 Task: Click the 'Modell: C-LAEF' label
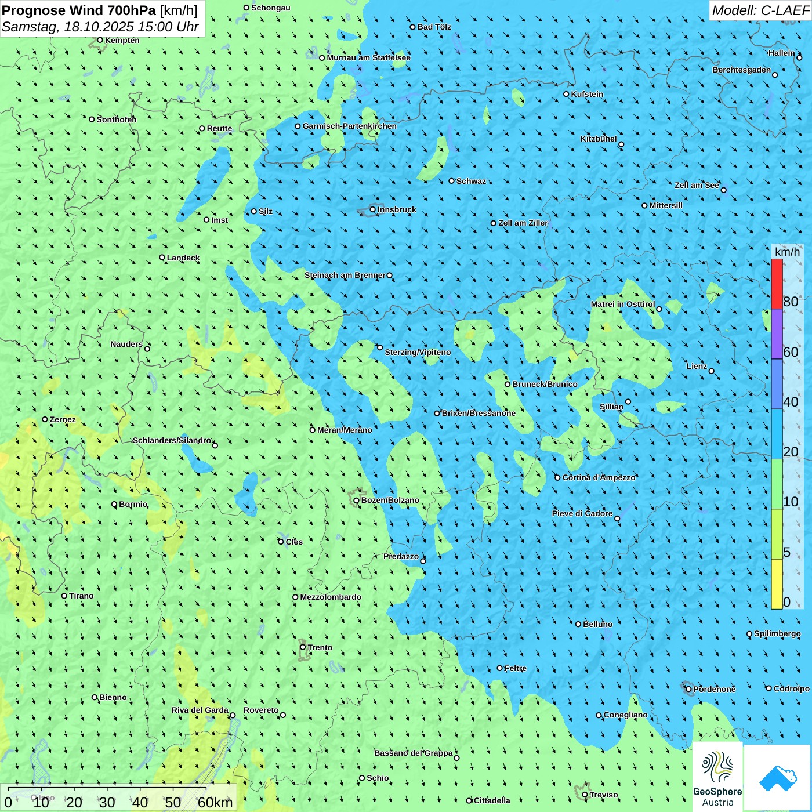click(x=760, y=10)
